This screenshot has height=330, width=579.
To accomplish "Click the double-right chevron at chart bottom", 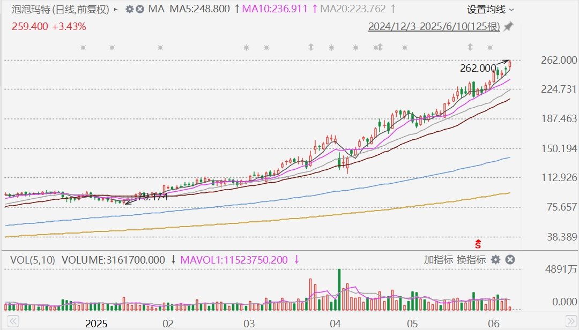I will [x=571, y=320].
